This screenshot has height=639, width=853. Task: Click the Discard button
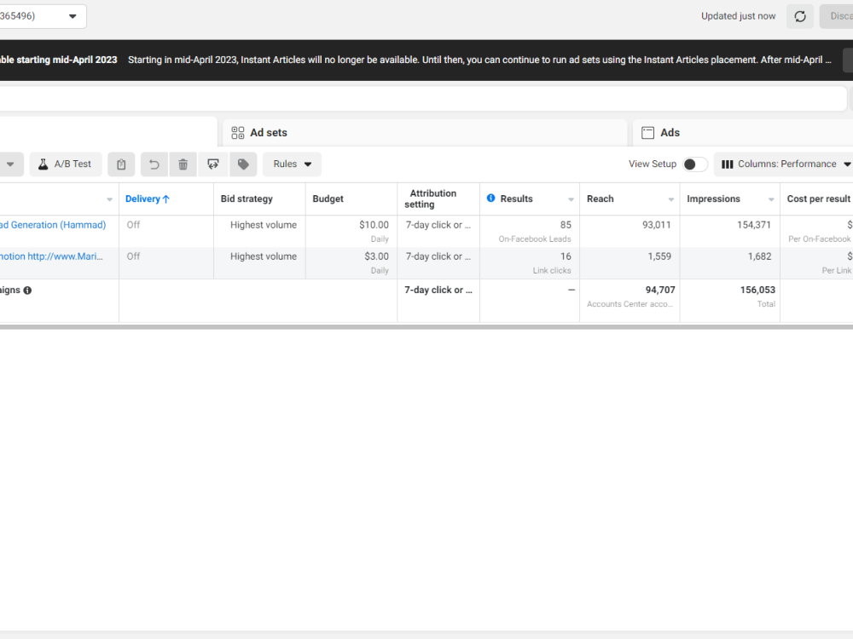click(x=838, y=16)
